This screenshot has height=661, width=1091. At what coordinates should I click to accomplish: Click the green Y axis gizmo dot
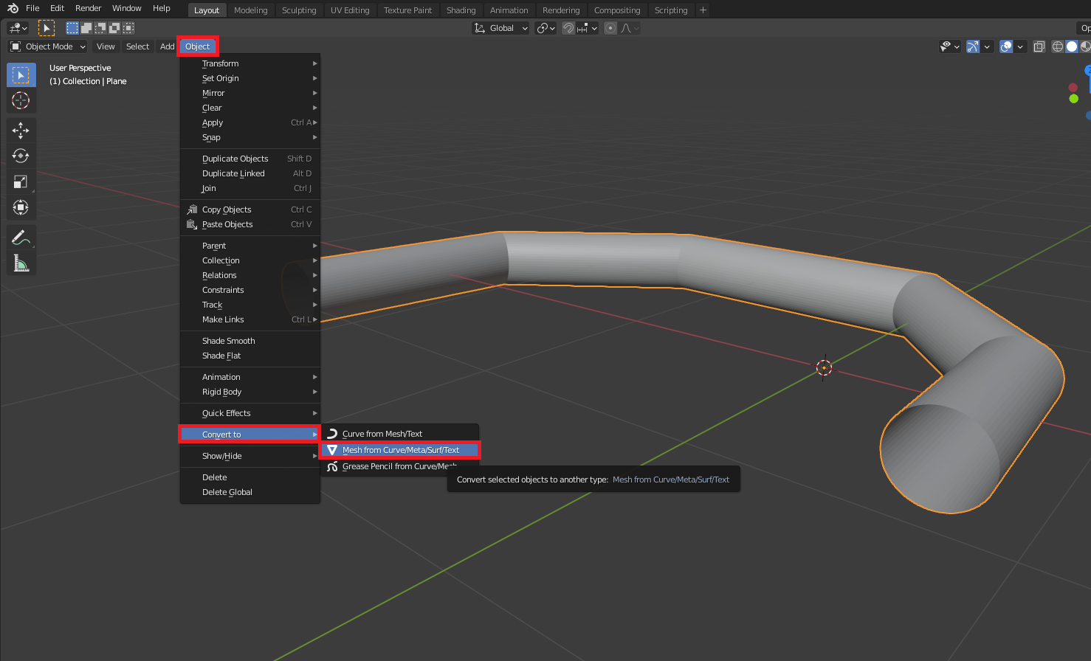(1073, 99)
